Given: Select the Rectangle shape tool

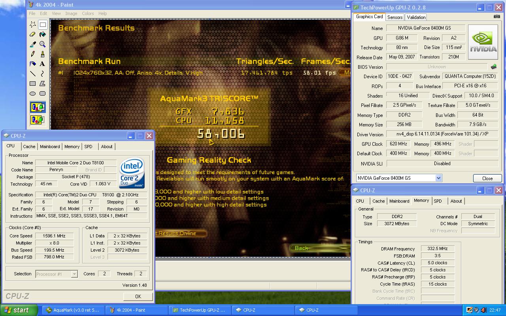Looking at the screenshot, I should coord(33,84).
